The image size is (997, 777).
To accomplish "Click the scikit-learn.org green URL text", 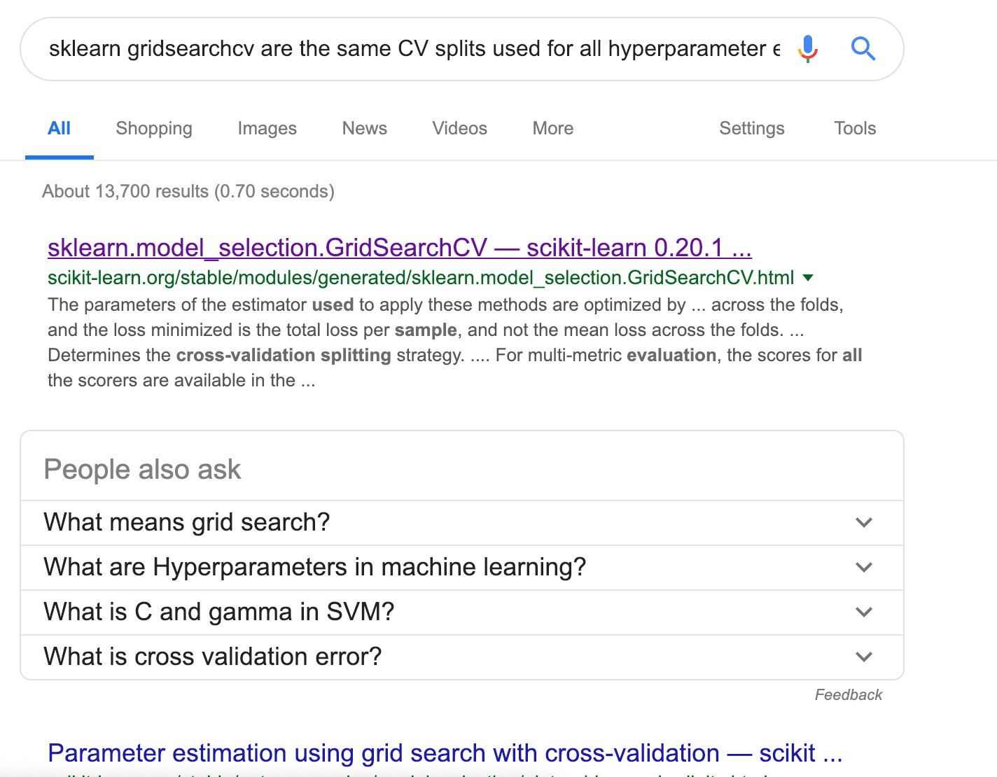I will pyautogui.click(x=420, y=278).
